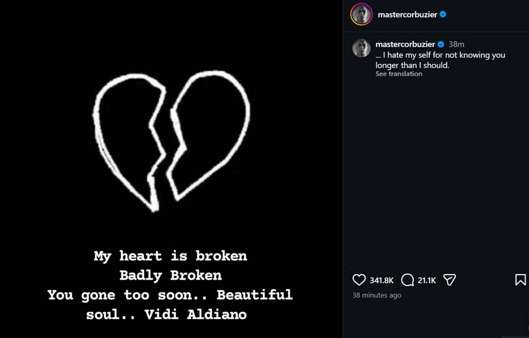Viewport: 529px width, 338px height.
Task: Click the 38m timestamp beside the caption
Action: (x=456, y=44)
